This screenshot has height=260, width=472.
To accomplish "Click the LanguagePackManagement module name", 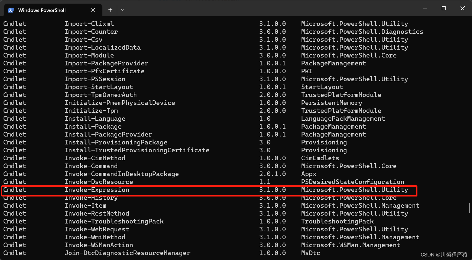I will pos(343,119).
